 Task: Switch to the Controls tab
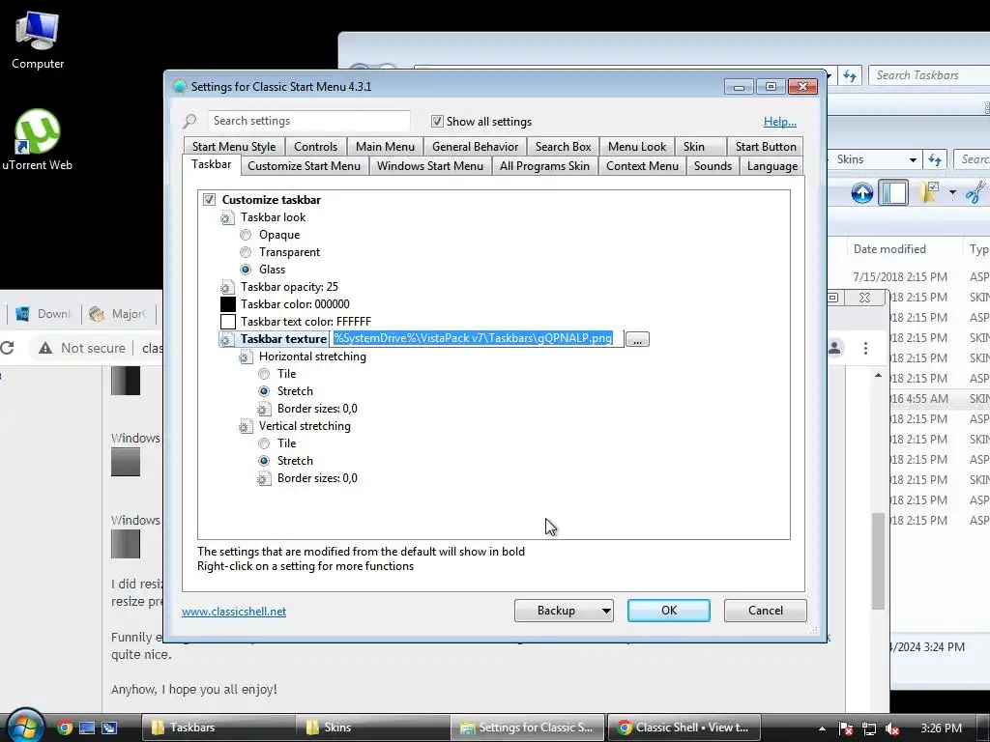316,147
